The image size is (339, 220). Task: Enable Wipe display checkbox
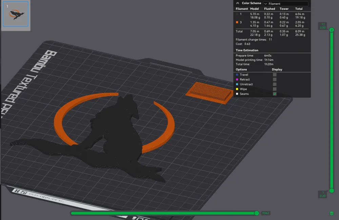(275, 89)
